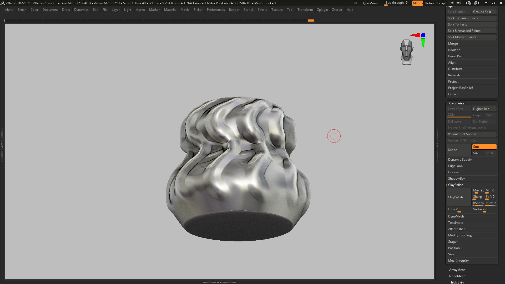505x284 pixels.
Task: Toggle the AC button in title bar
Action: pyautogui.click(x=356, y=3)
